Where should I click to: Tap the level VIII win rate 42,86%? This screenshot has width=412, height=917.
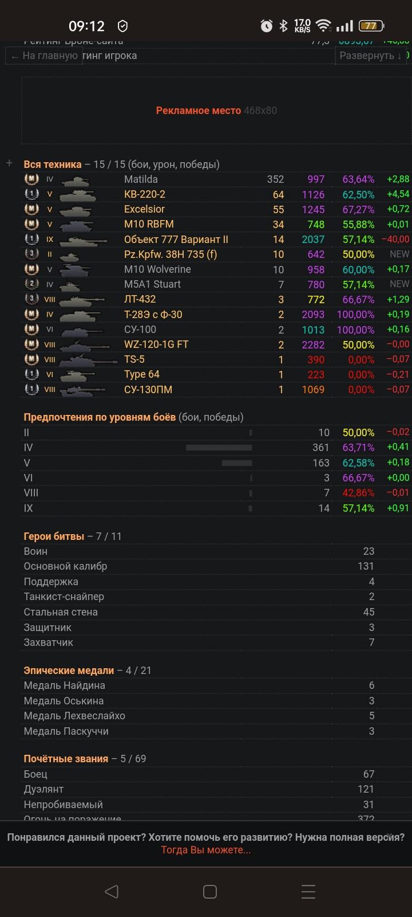click(358, 493)
